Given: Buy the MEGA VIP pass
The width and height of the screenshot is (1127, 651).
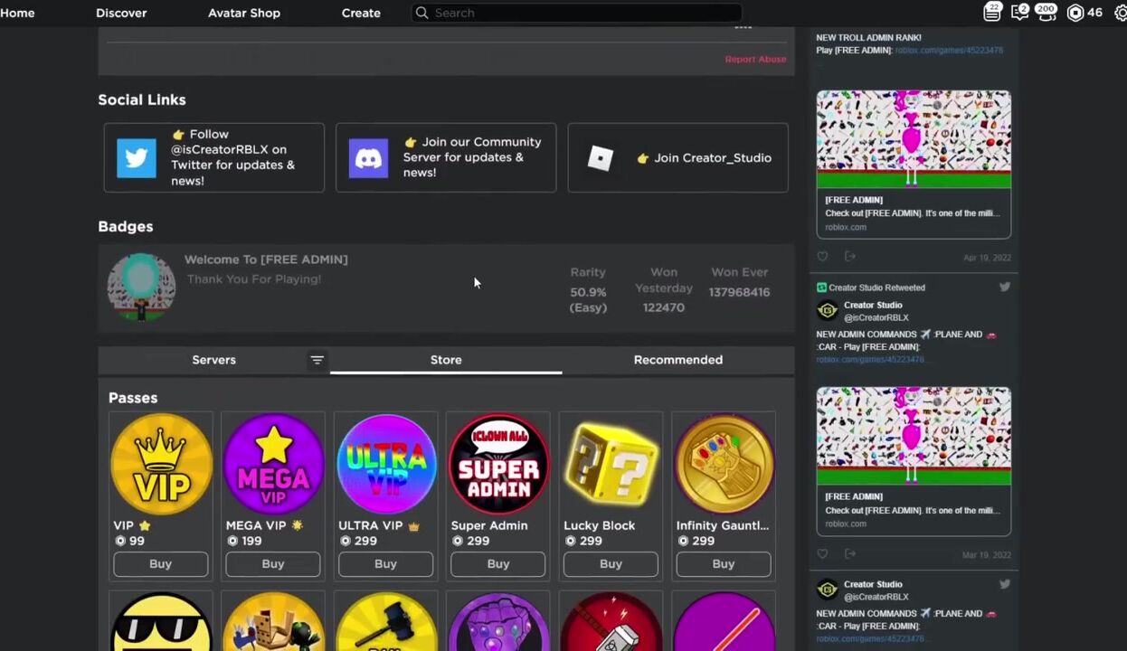Looking at the screenshot, I should point(273,564).
